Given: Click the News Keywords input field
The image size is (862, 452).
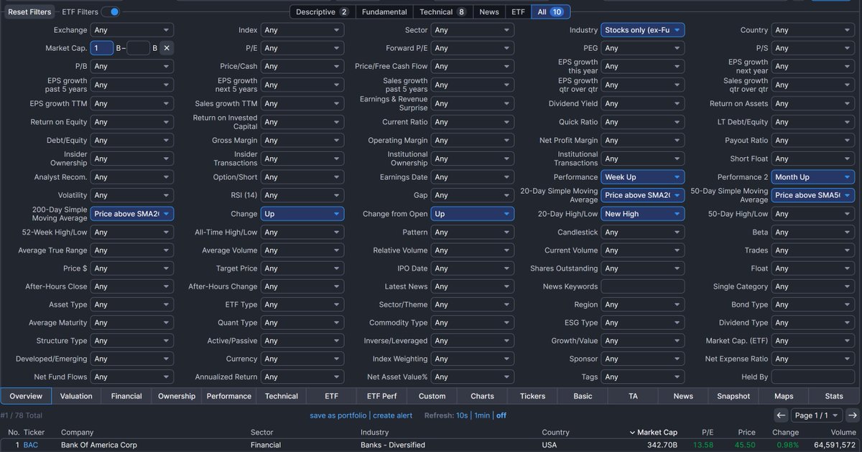Looking at the screenshot, I should coord(643,286).
